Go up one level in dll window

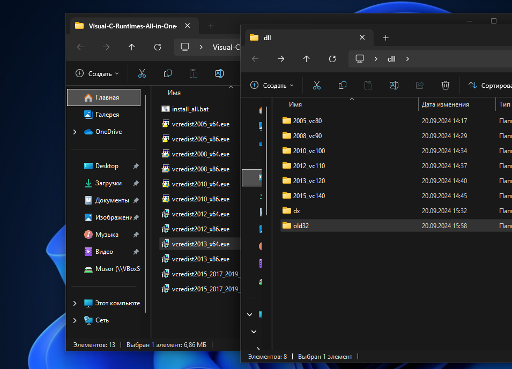pos(306,59)
